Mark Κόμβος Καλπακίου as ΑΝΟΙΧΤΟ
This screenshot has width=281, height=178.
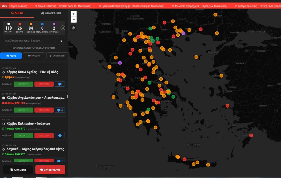pyautogui.click(x=23, y=135)
